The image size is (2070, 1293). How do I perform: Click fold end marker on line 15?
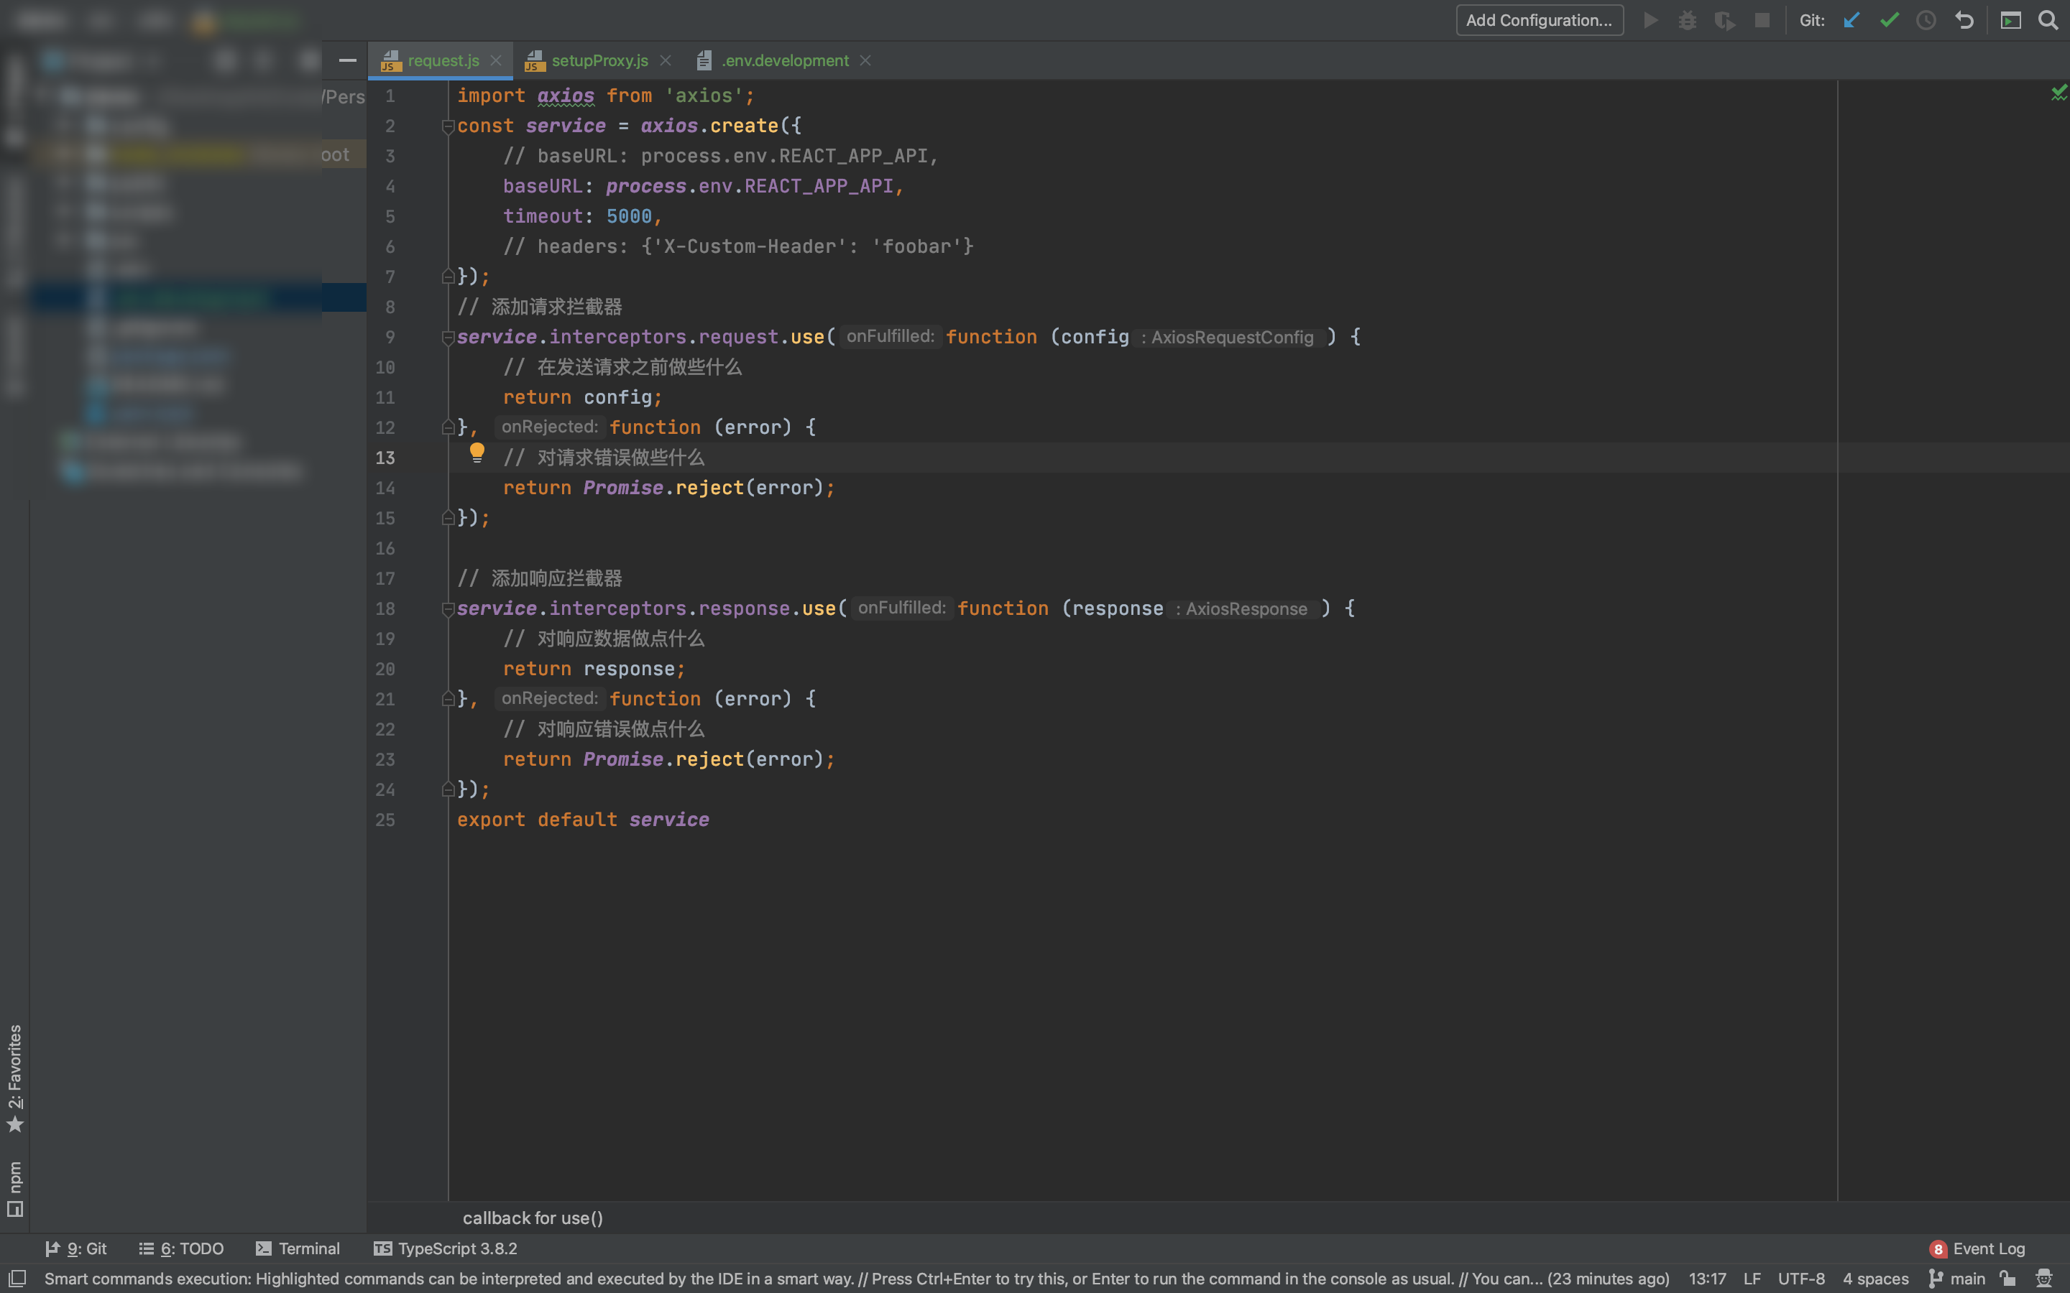point(447,517)
